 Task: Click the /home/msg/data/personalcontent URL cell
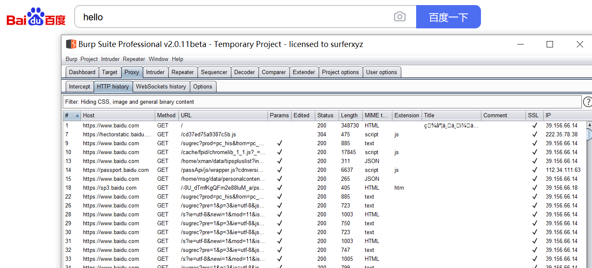coord(223,179)
